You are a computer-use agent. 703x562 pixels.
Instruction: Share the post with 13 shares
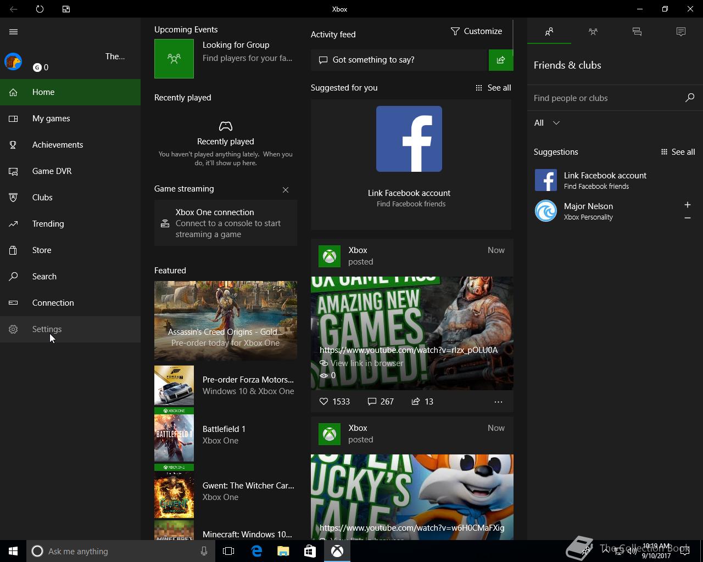[x=422, y=402]
